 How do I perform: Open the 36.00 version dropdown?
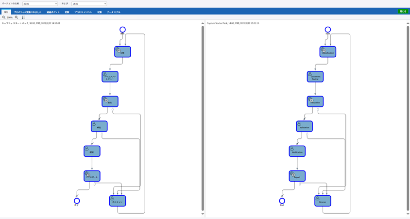point(40,4)
